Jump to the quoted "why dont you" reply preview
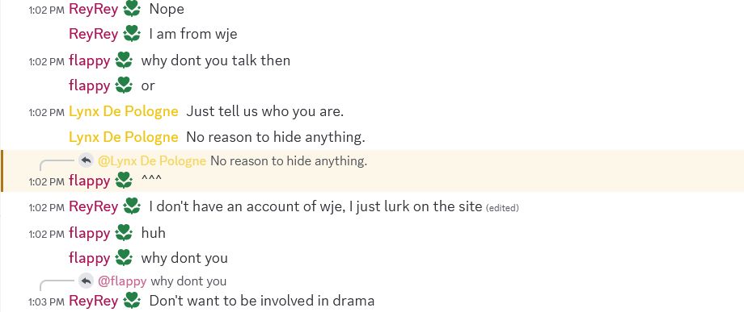 click(188, 281)
